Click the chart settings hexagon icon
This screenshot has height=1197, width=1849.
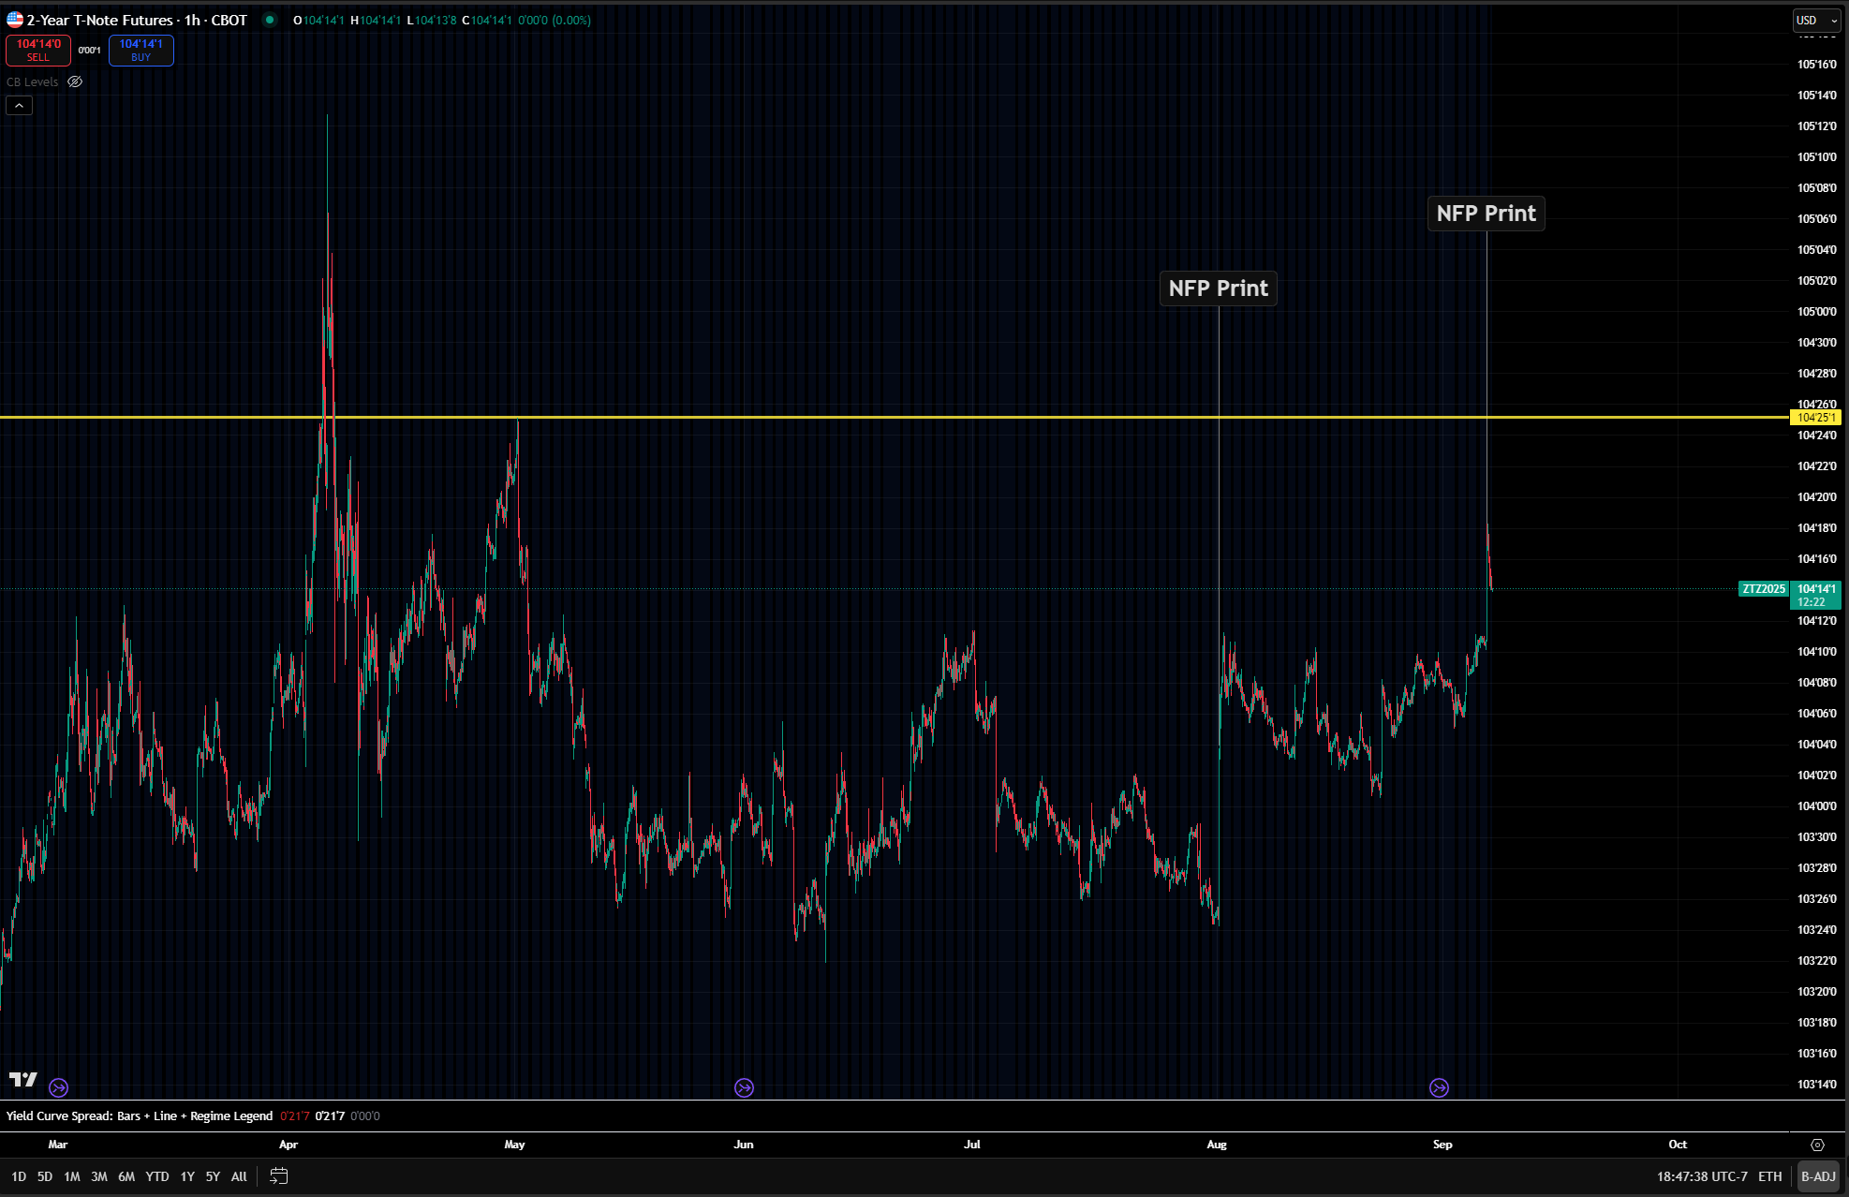1817,1145
